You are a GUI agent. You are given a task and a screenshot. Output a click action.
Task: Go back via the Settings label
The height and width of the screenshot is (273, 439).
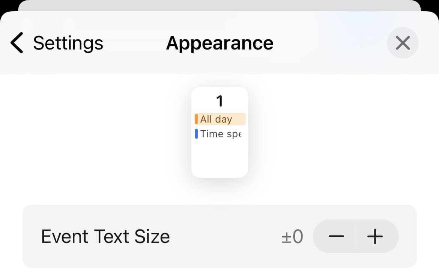(68, 43)
